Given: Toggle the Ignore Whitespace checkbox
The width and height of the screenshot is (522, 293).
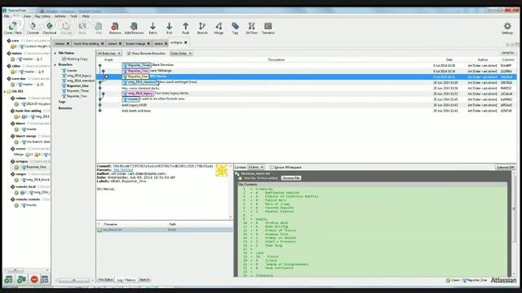Looking at the screenshot, I should [x=272, y=167].
